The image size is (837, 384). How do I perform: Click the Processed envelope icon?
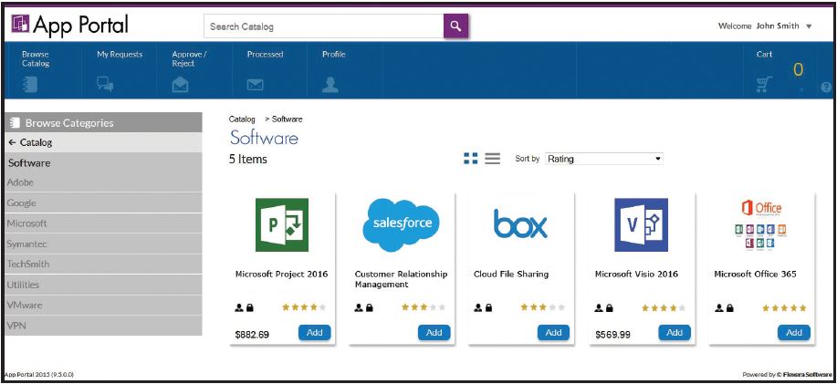click(256, 84)
